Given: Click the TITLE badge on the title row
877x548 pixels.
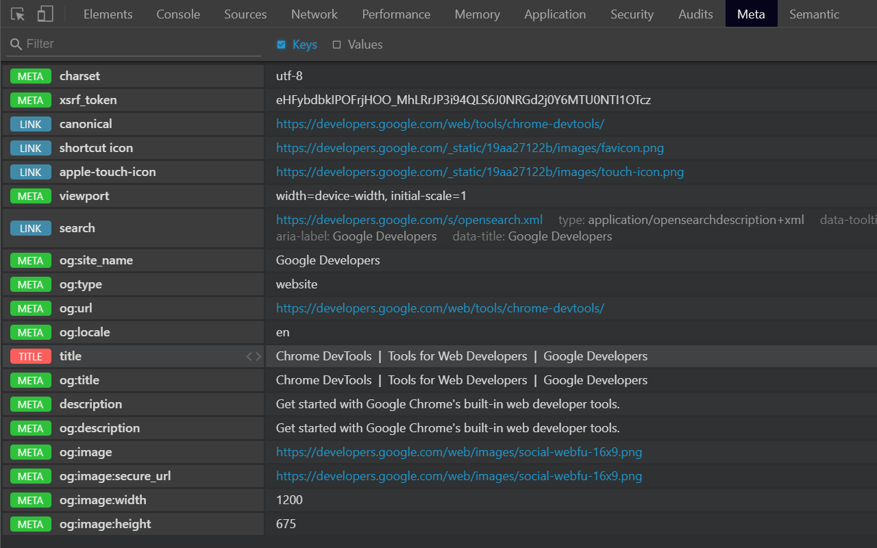Looking at the screenshot, I should point(30,356).
